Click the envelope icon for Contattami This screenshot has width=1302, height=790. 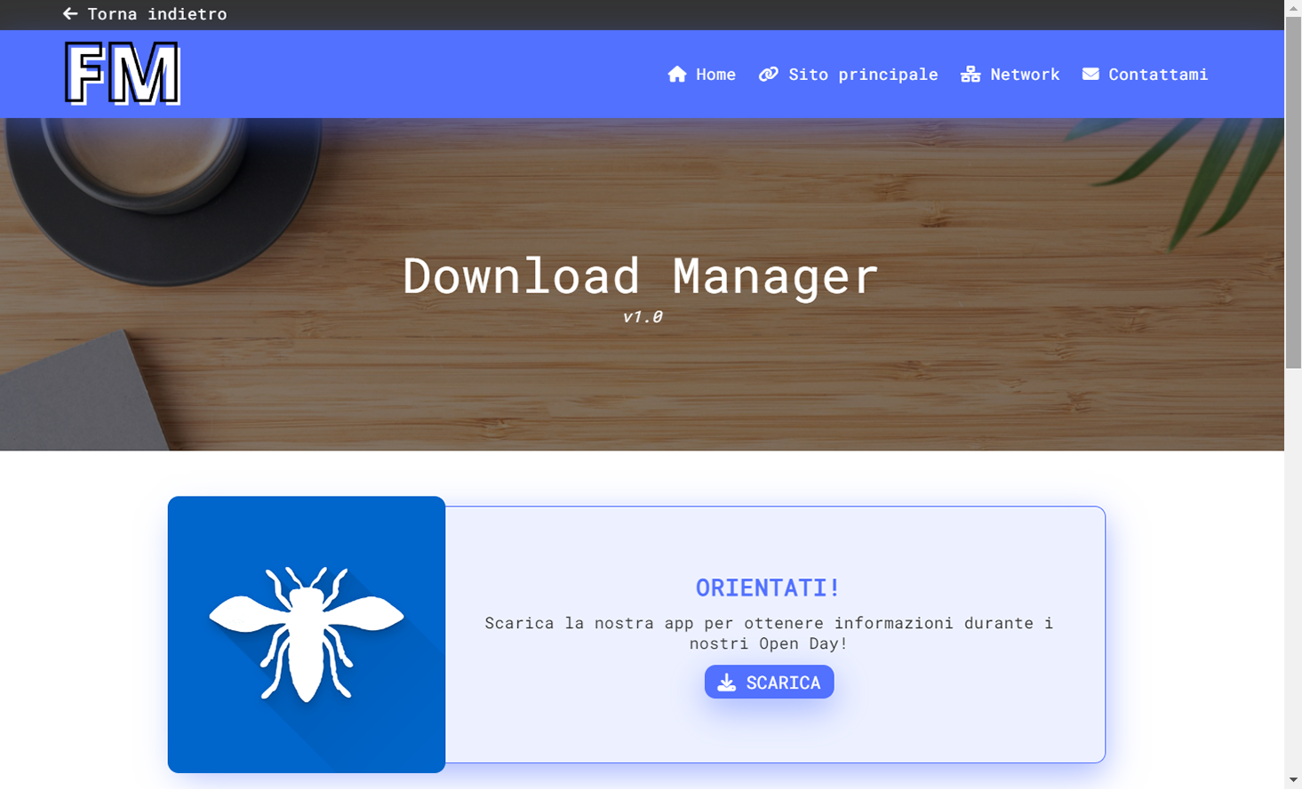tap(1090, 75)
